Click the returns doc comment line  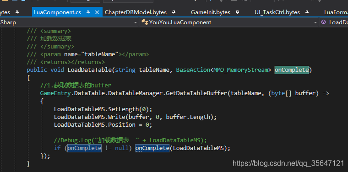pos(65,62)
